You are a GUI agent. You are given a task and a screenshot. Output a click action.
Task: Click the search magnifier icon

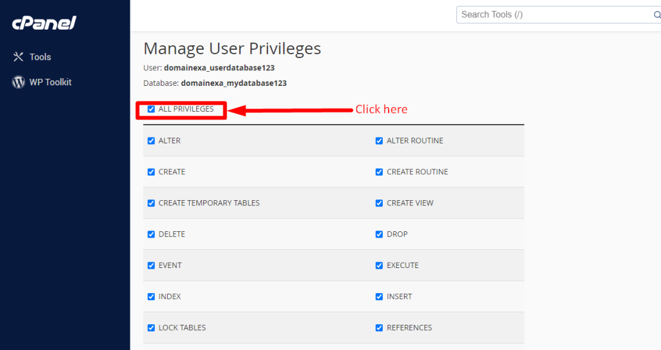pos(656,15)
